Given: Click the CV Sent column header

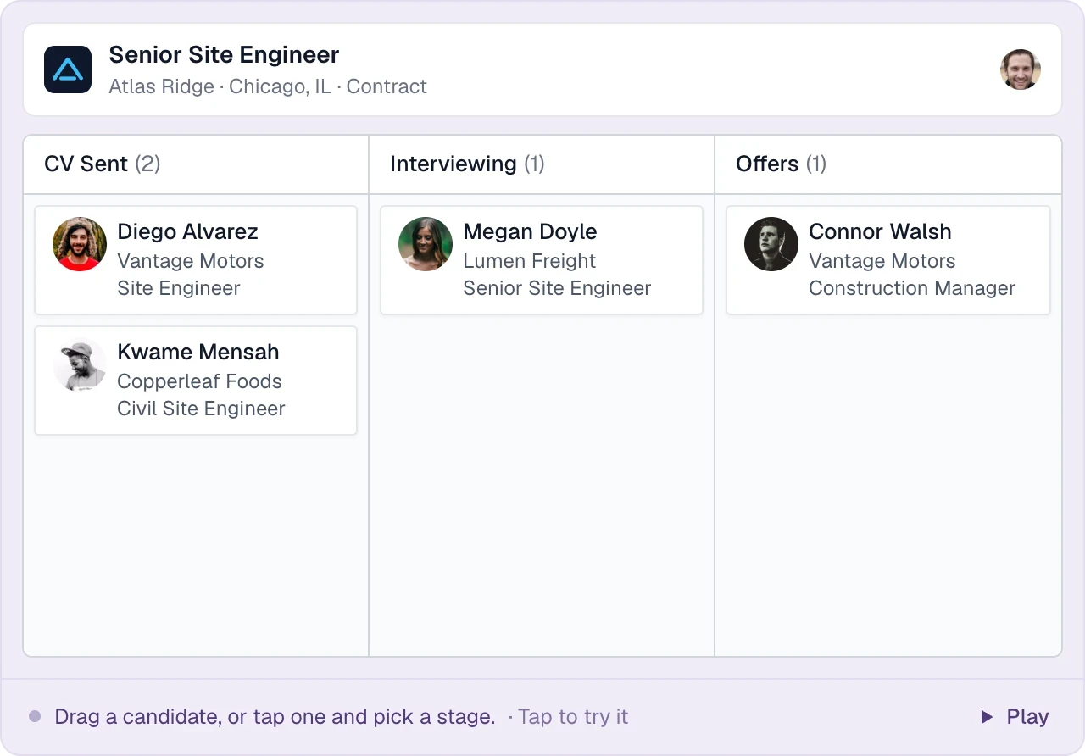Looking at the screenshot, I should 196,164.
